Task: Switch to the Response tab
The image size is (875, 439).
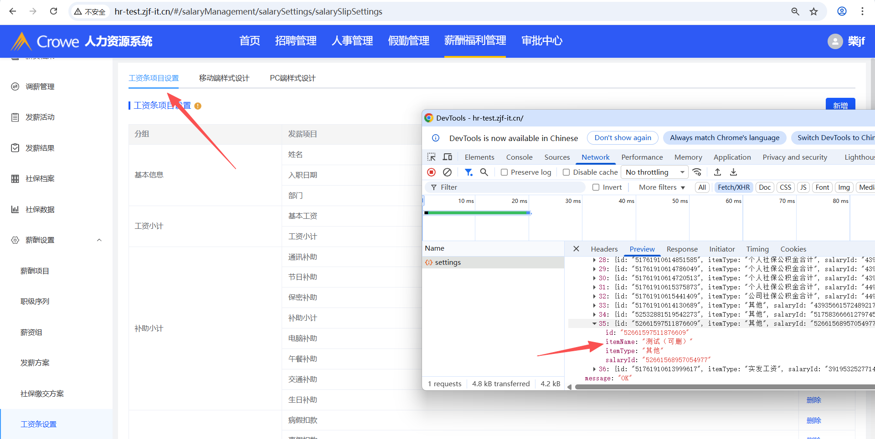Action: tap(682, 249)
